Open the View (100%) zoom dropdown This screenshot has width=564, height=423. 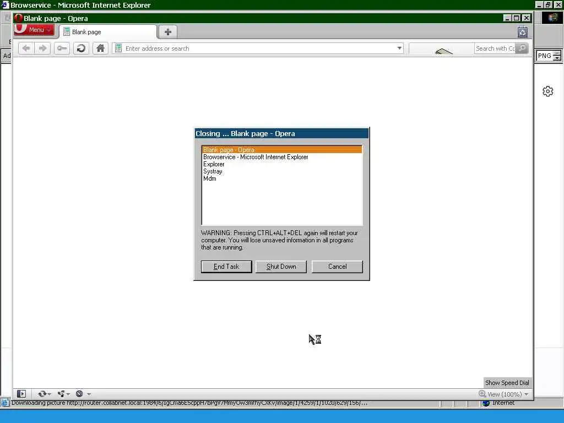(x=508, y=394)
